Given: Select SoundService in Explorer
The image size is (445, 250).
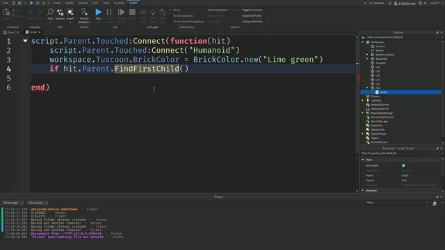Looking at the screenshot, I should (x=379, y=142).
